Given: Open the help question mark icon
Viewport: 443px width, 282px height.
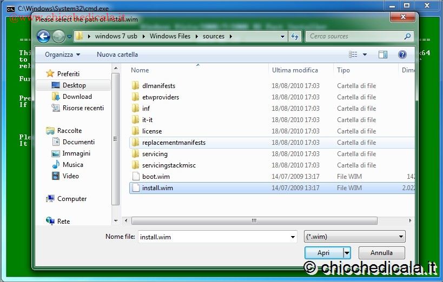Looking at the screenshot, I should click(x=402, y=55).
